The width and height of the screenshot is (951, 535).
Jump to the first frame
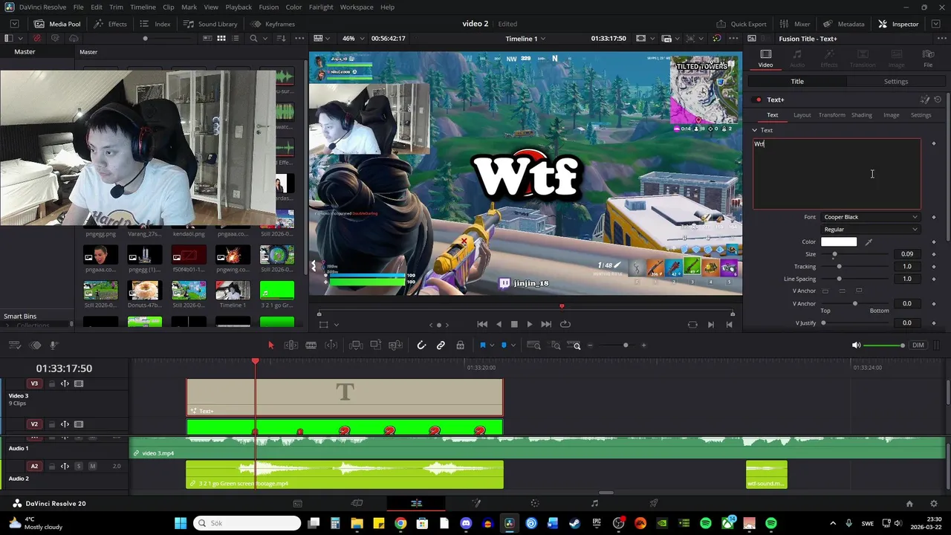[x=482, y=324]
